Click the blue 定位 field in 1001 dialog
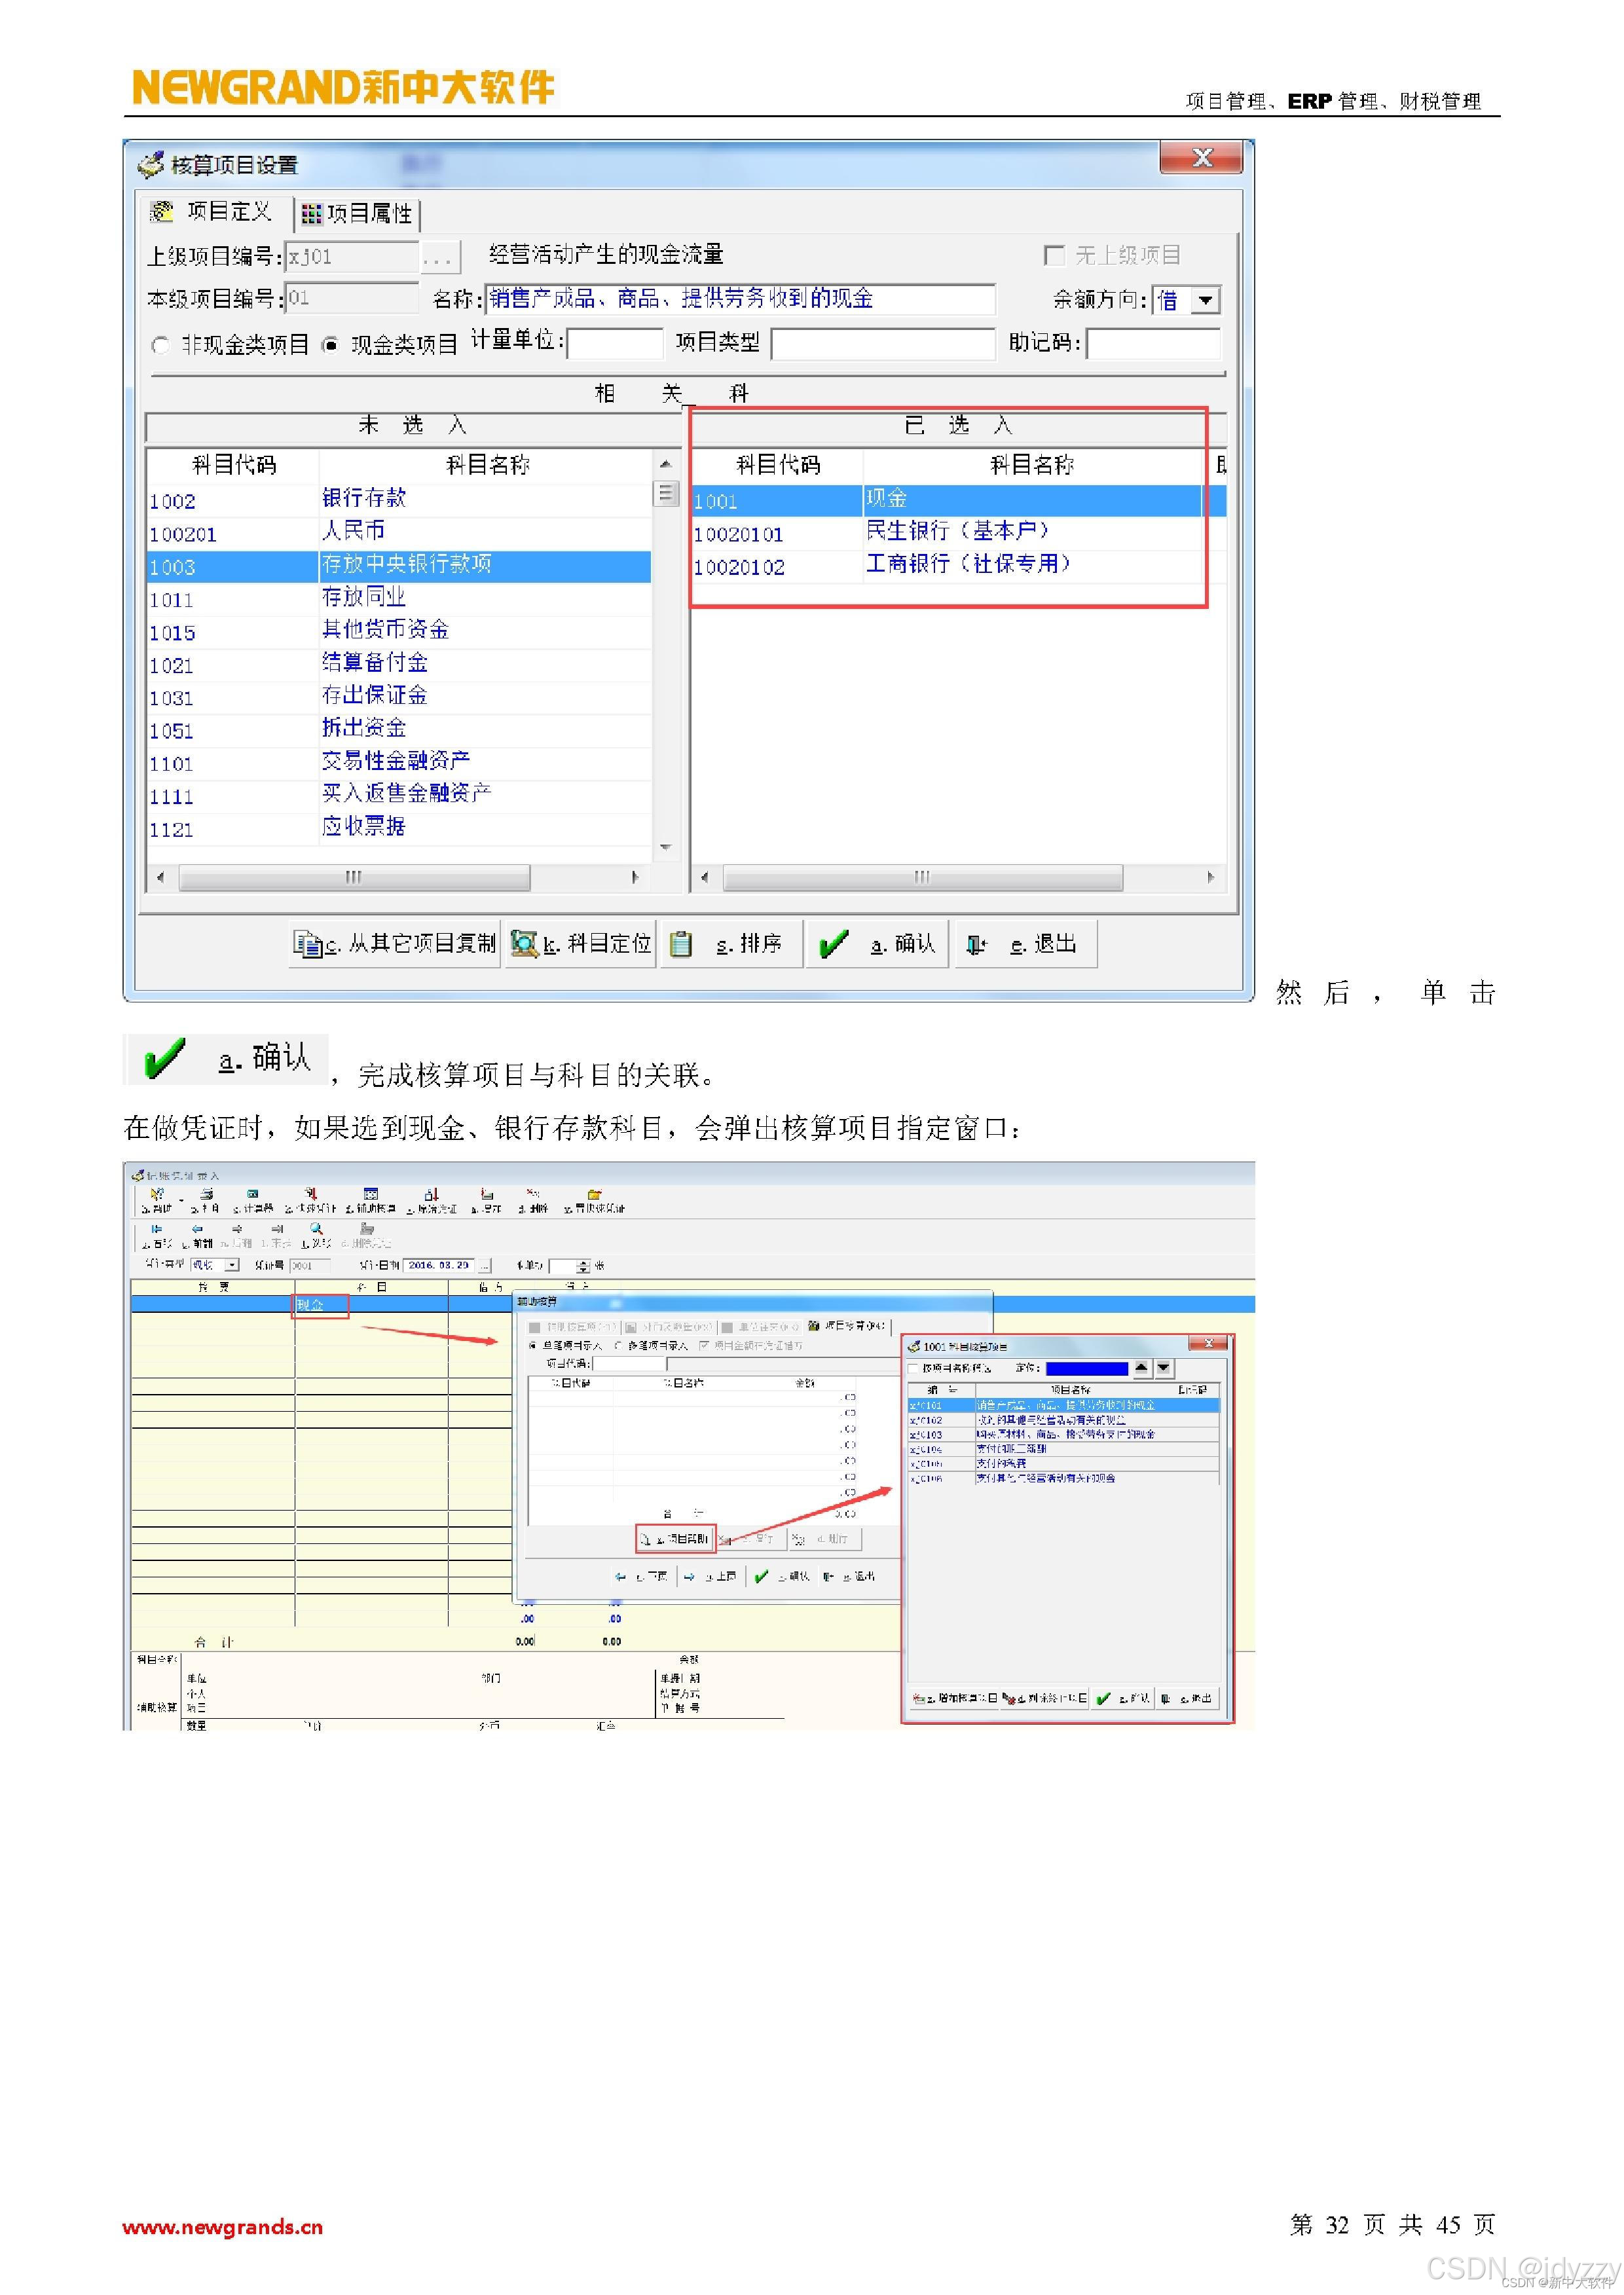The height and width of the screenshot is (2295, 1624). [1086, 1368]
